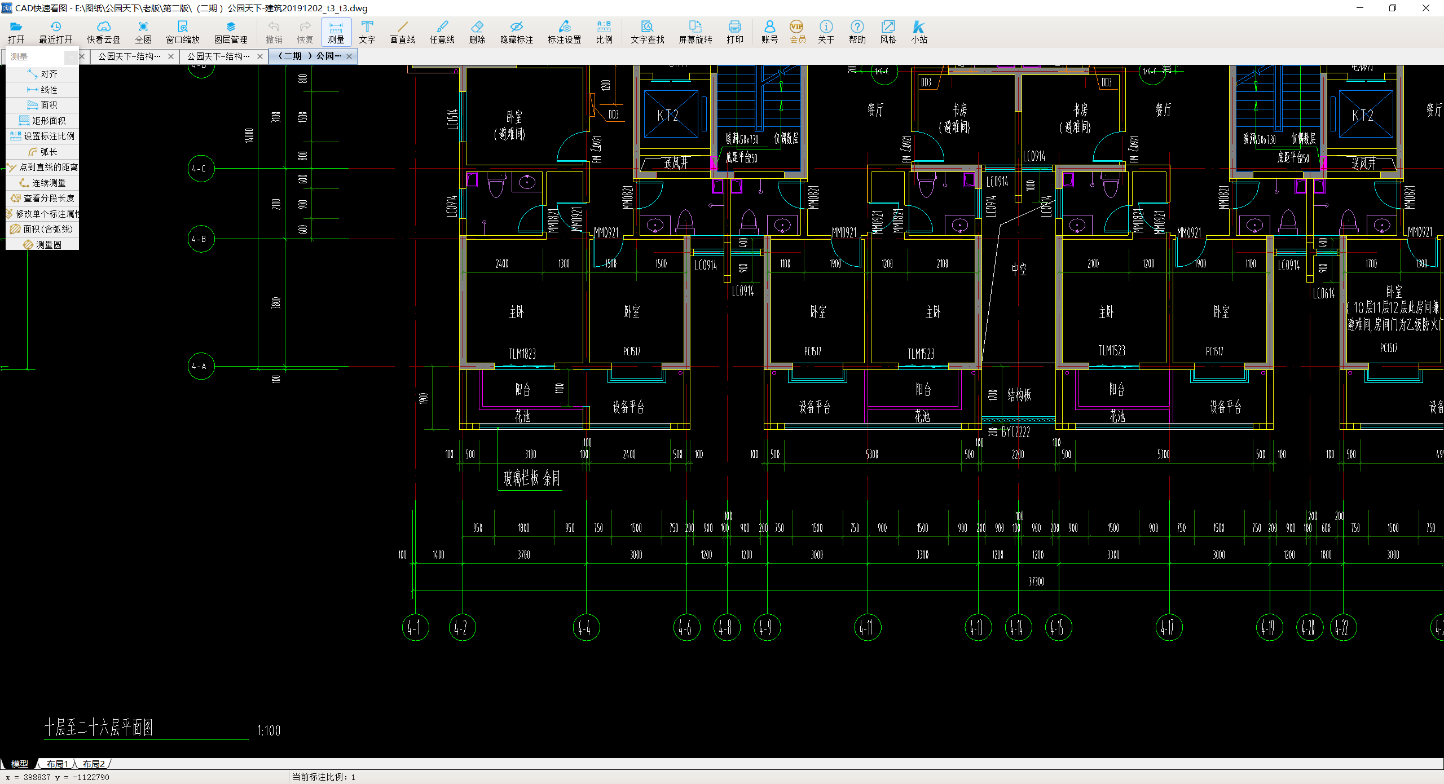1444x784 pixels.
Task: Toggle the 测量 measure tool button
Action: click(336, 32)
